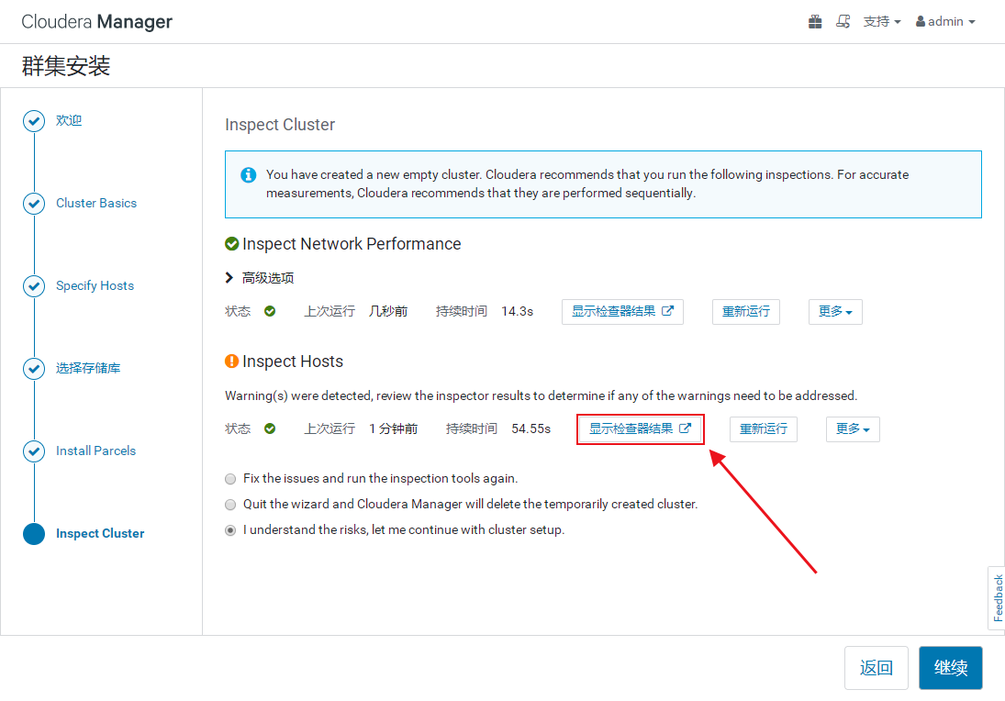Click the 14.3s duration value

(518, 311)
